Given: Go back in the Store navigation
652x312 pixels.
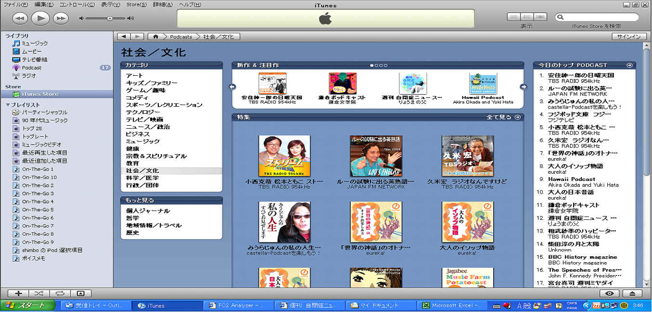Looking at the screenshot, I should [124, 36].
